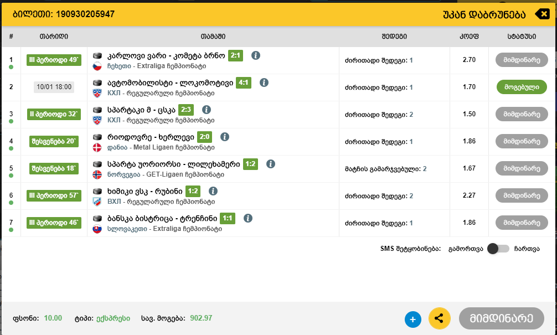The image size is (557, 335).
Task: Click the II პერიოდი 32` live badge
Action: coord(54,114)
